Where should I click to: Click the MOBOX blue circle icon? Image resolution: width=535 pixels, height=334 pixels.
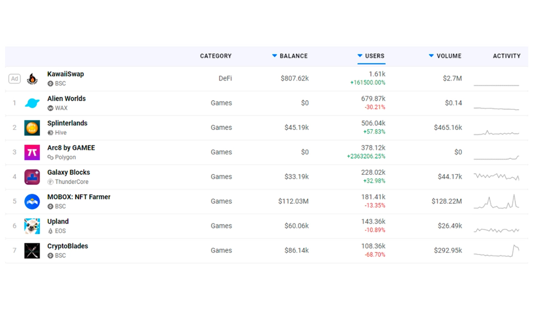point(32,202)
